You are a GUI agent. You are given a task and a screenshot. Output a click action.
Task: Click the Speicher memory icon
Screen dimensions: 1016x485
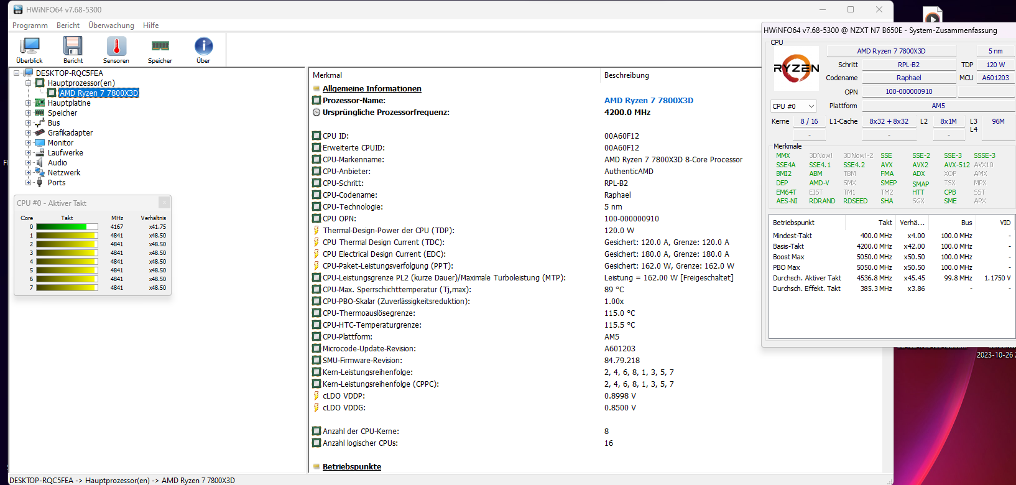click(160, 46)
